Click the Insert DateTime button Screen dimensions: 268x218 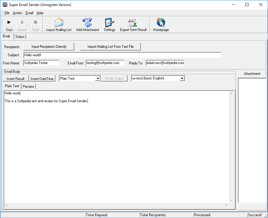42,78
